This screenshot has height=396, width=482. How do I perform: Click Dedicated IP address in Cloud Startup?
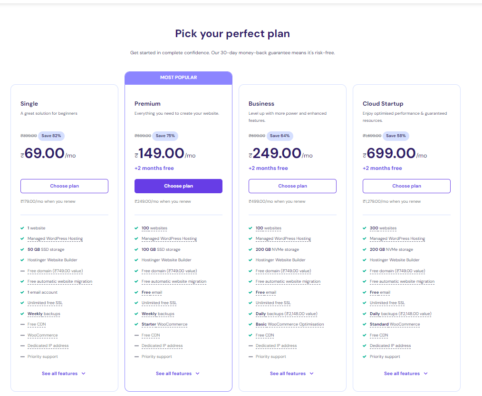(390, 346)
